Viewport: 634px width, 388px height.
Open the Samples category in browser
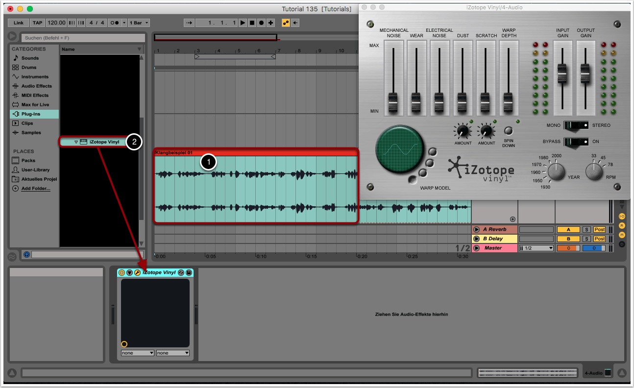point(31,133)
